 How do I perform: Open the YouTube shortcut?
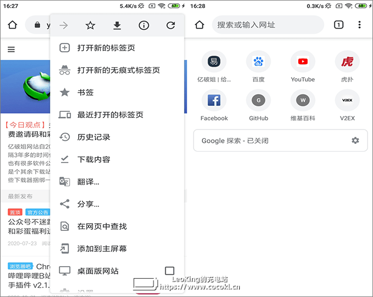tap(303, 67)
